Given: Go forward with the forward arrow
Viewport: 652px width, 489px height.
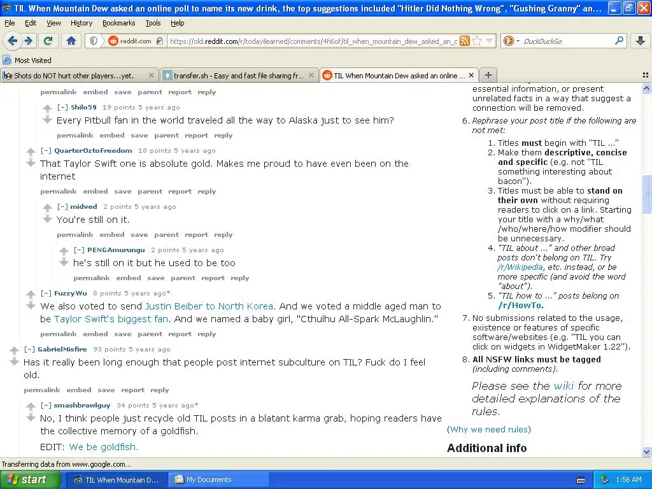Looking at the screenshot, I should (x=28, y=41).
